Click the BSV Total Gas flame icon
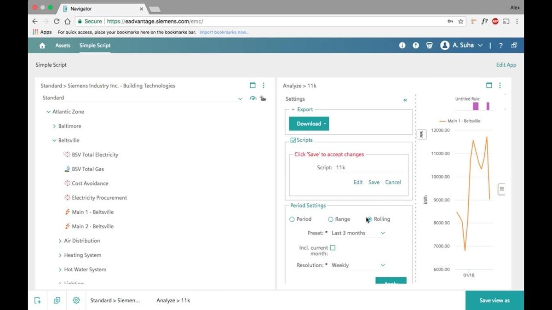This screenshot has height=310, width=552. 67,169
